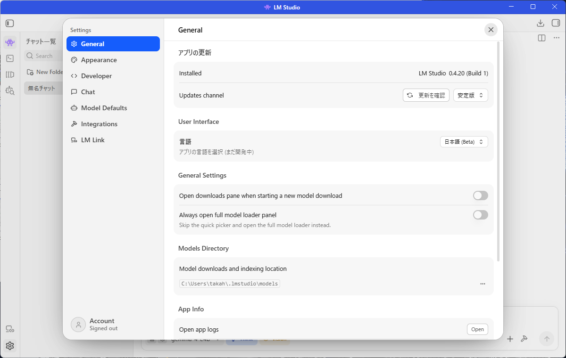Open the chat more-options ellipsis top right
Image resolution: width=566 pixels, height=358 pixels.
pyautogui.click(x=556, y=38)
